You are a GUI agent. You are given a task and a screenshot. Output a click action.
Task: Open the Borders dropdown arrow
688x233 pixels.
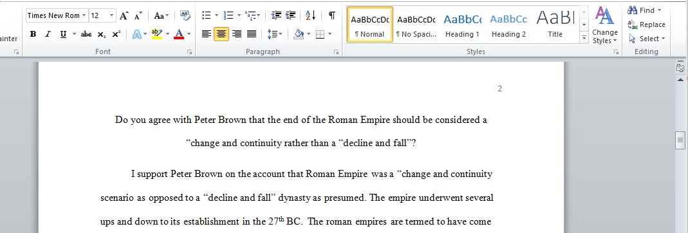[330, 33]
